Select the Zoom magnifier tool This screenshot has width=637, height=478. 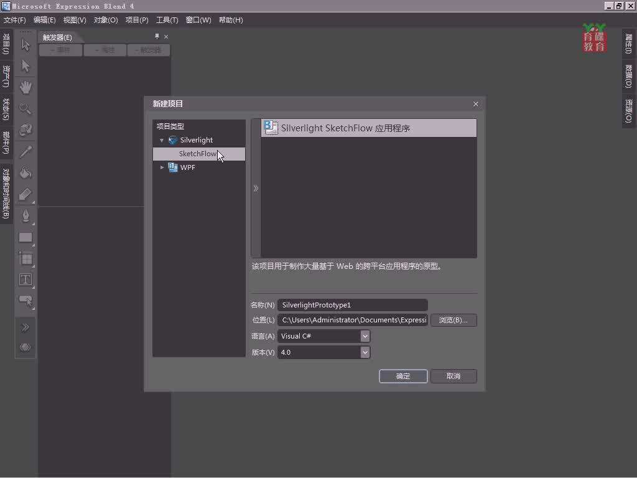[x=26, y=108]
